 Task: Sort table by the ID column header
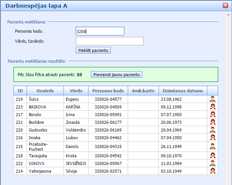[20, 91]
